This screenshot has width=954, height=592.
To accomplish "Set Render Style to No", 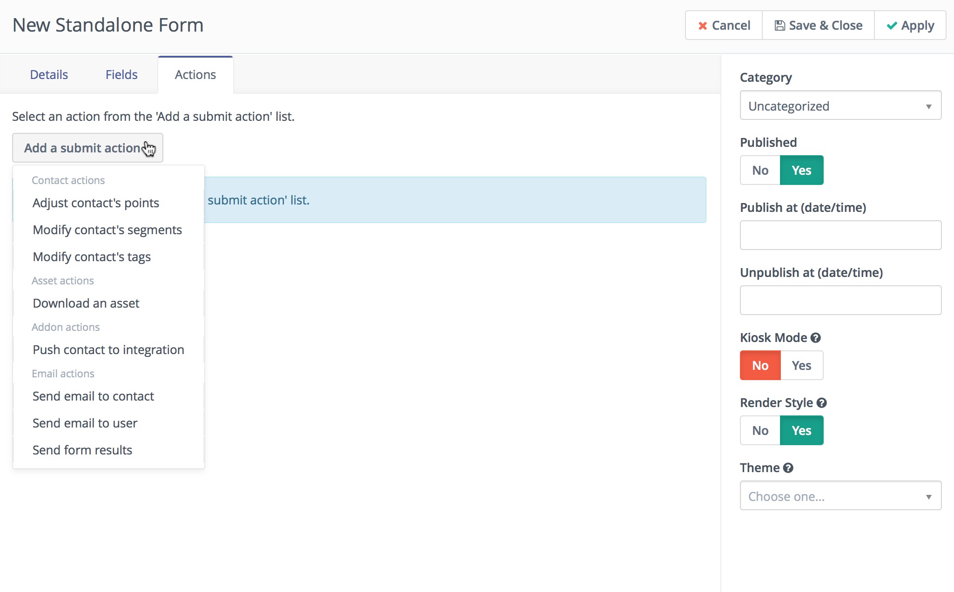I will [x=760, y=431].
